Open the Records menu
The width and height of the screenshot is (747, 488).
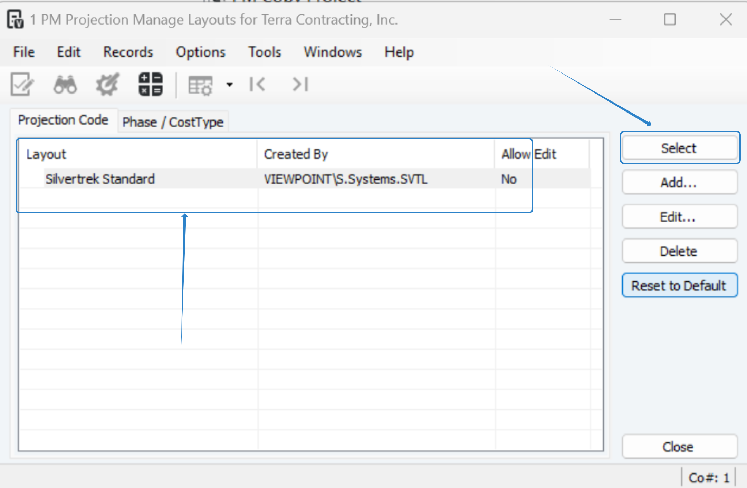click(x=128, y=52)
